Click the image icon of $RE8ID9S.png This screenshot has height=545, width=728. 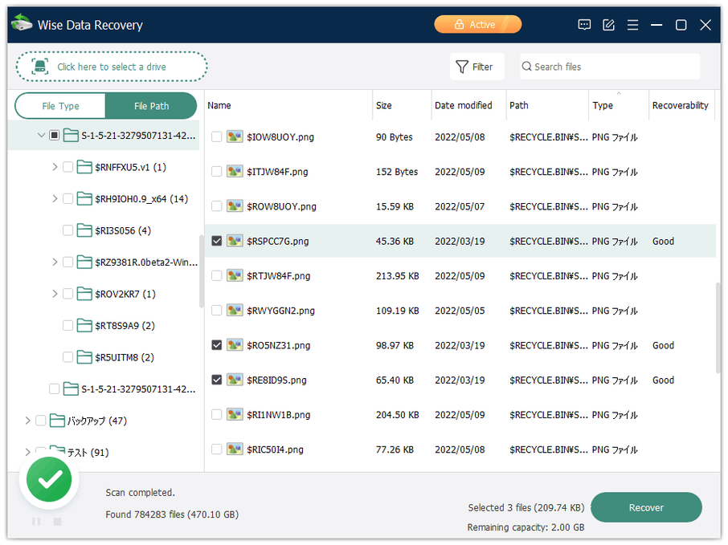coord(235,380)
